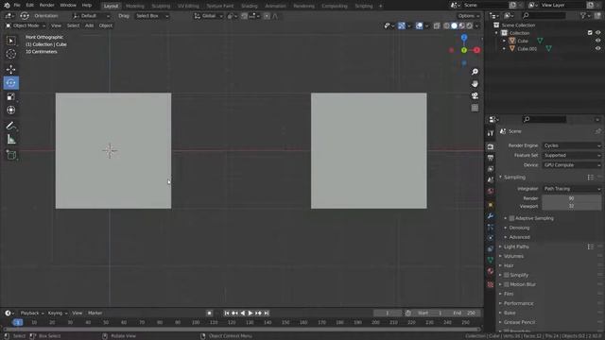Select the Annotate tool

pos(10,126)
